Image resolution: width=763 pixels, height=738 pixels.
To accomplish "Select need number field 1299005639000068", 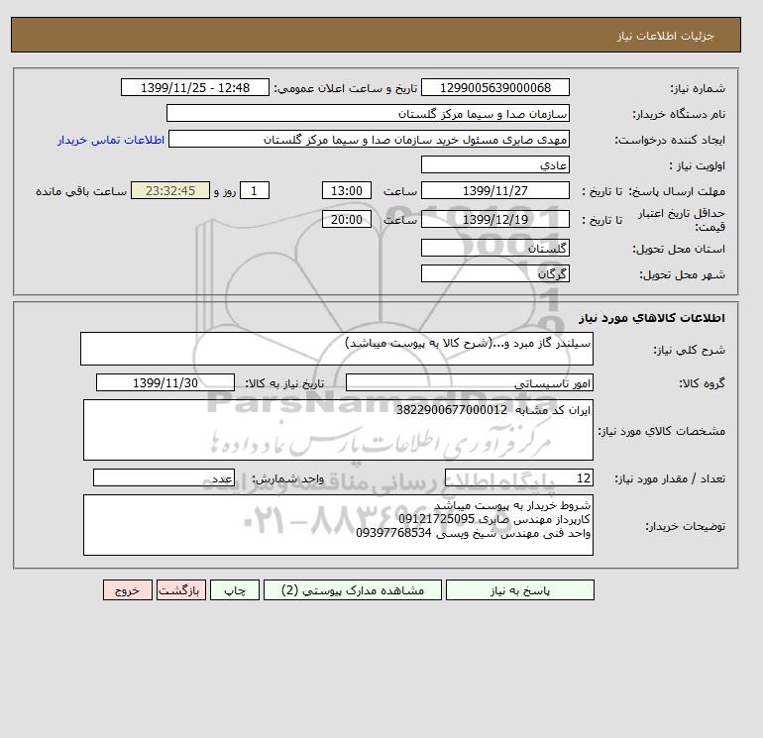I will [494, 87].
